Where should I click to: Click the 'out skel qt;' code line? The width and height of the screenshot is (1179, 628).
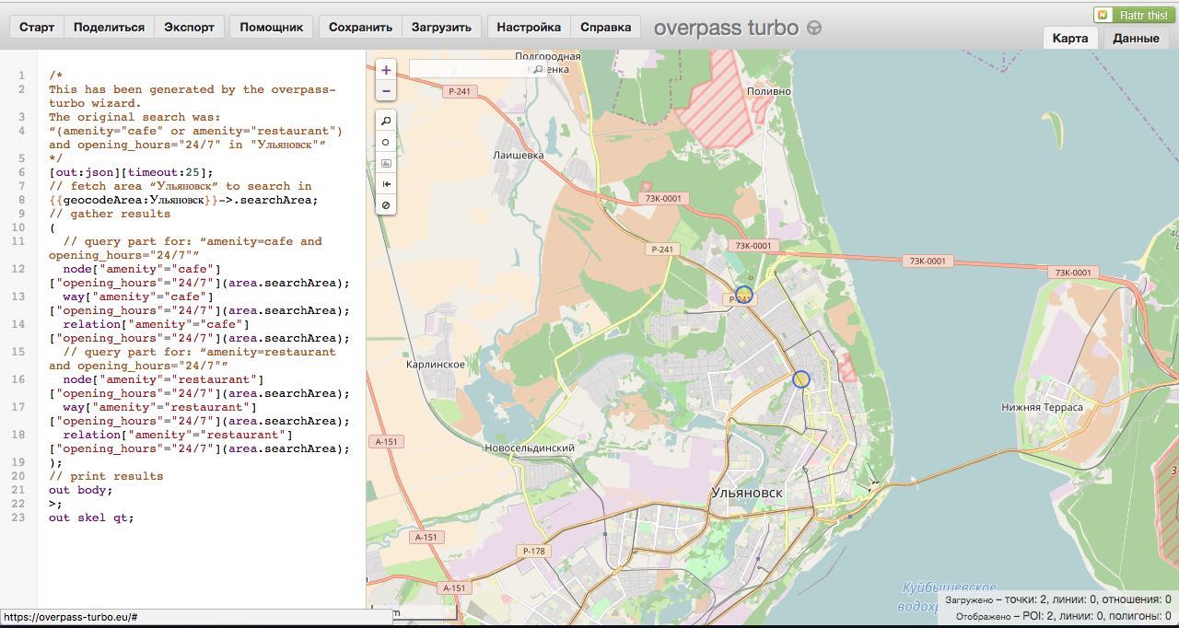(x=91, y=518)
